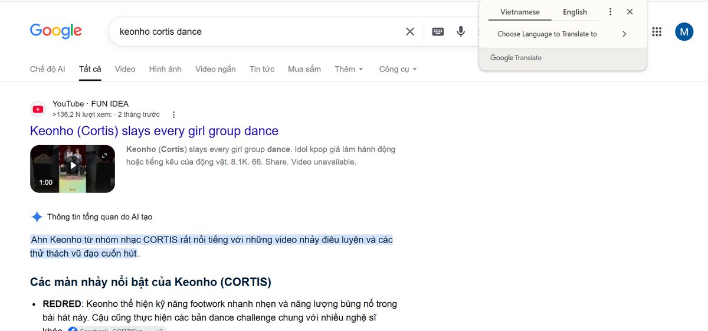Screen dimensions: 708x331
Task: Close the Google Translate popup
Action: 630,12
